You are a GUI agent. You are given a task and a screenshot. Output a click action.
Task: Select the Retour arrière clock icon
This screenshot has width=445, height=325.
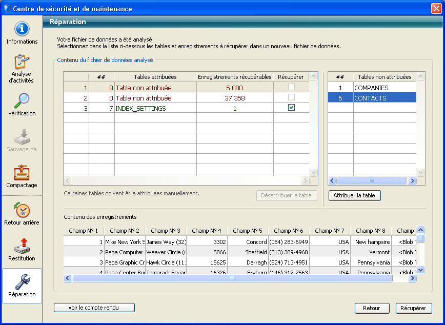(22, 210)
